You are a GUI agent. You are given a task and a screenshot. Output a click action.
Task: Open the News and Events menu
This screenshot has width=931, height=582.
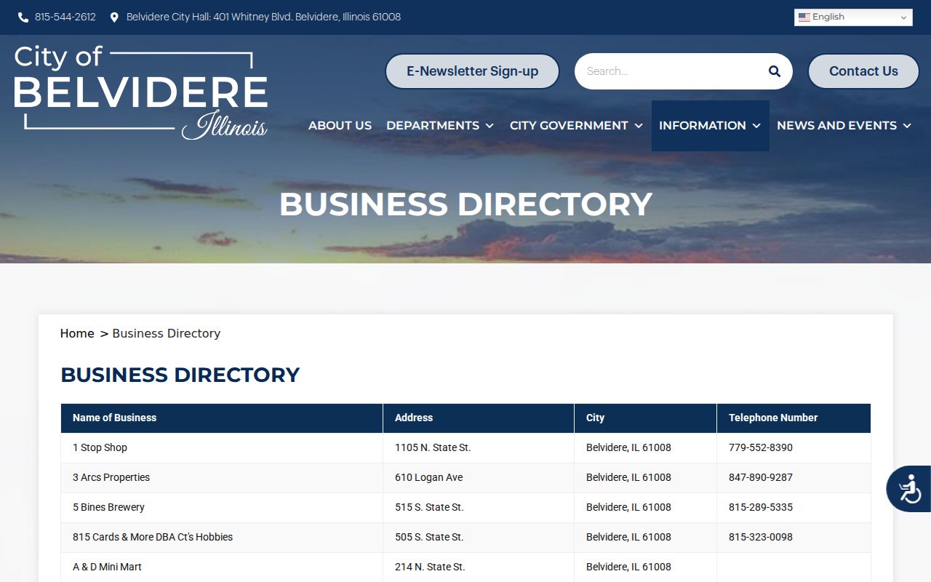tap(836, 126)
